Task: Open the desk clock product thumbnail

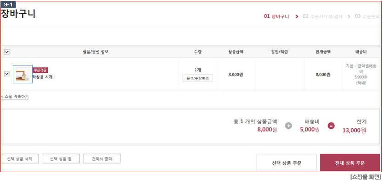Action: pos(23,74)
